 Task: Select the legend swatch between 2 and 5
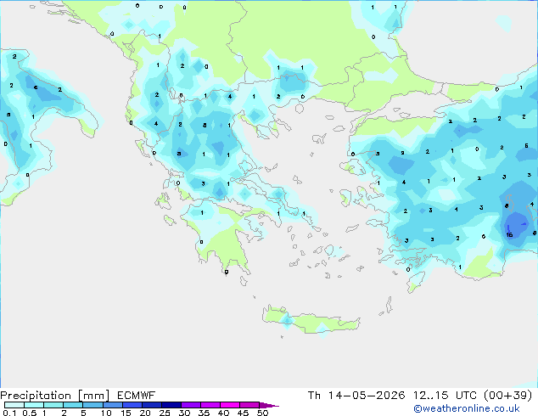[x=73, y=405]
